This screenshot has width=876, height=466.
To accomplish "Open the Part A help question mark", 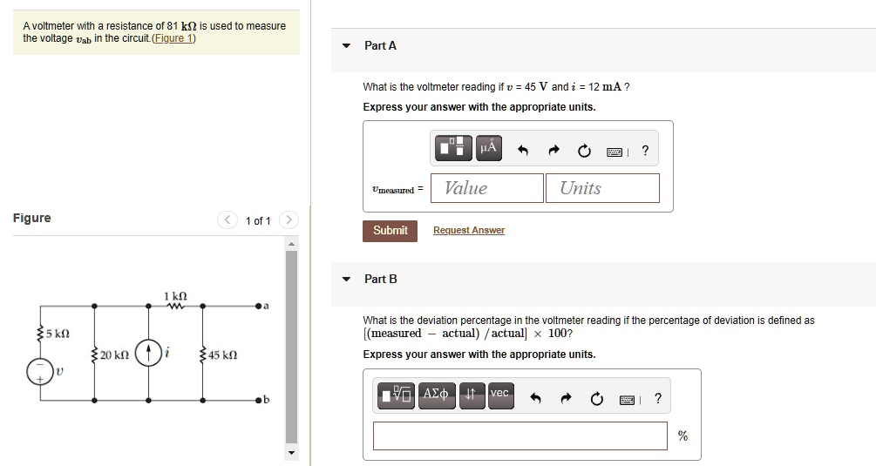I will click(645, 151).
